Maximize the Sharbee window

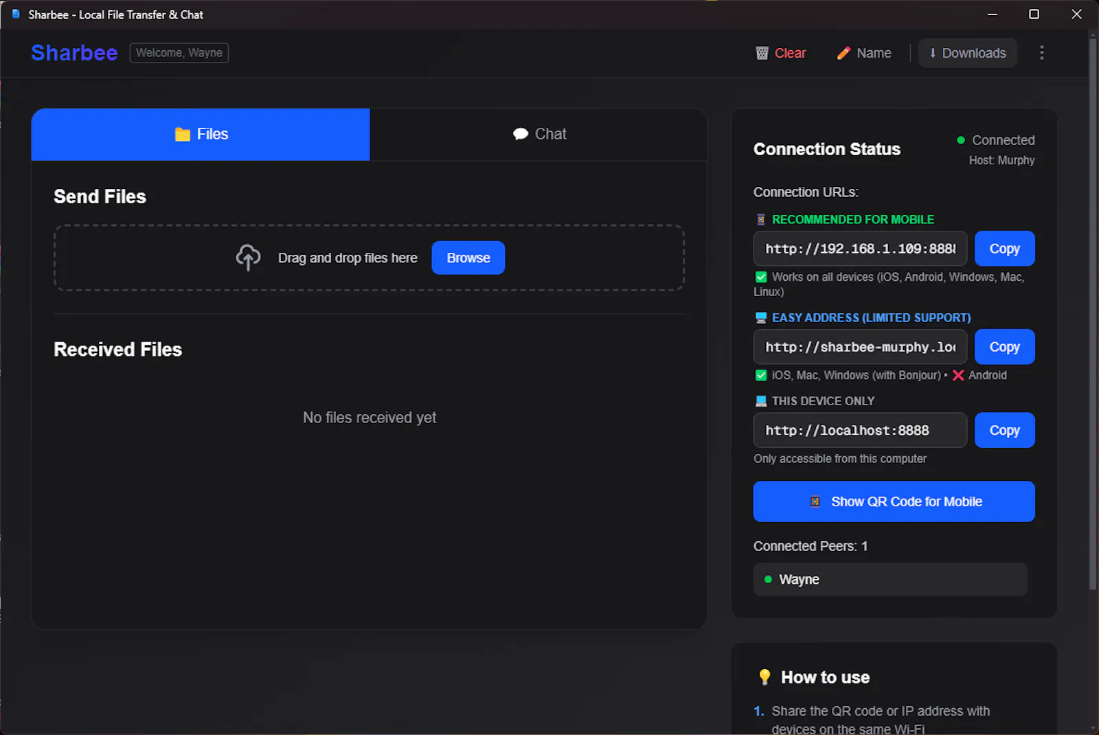1034,14
